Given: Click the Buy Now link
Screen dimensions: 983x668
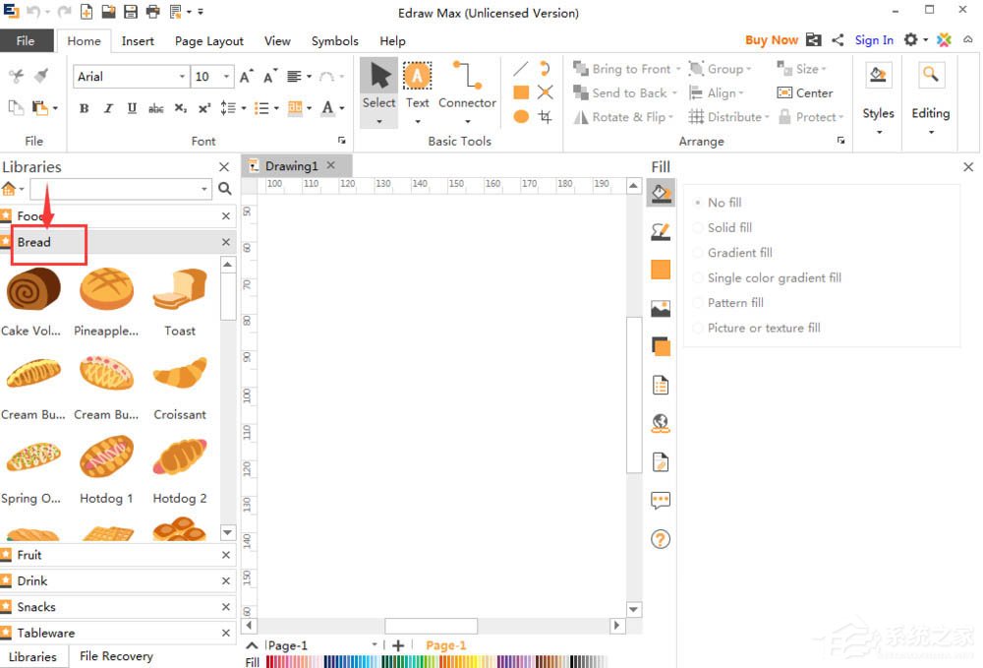Looking at the screenshot, I should [771, 40].
